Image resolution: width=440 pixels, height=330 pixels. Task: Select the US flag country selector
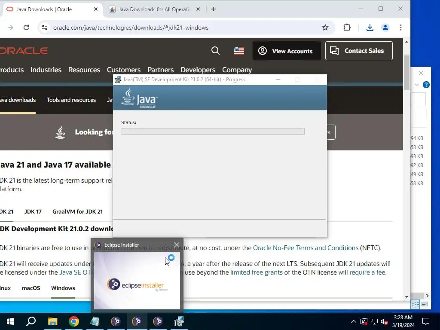pyautogui.click(x=239, y=51)
